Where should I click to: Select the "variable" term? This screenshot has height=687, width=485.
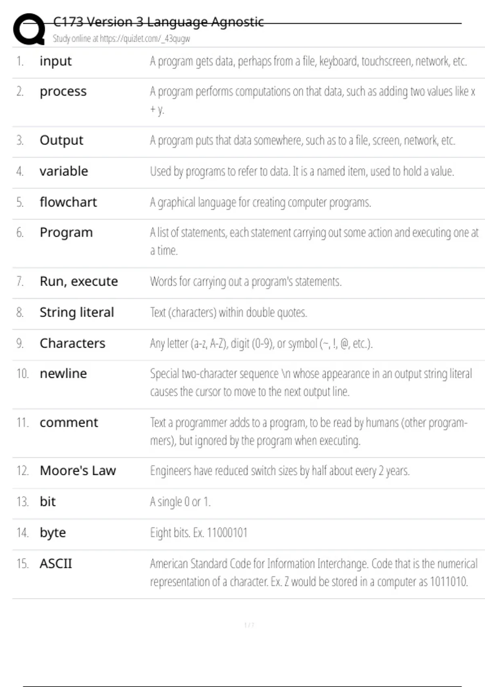tap(64, 171)
